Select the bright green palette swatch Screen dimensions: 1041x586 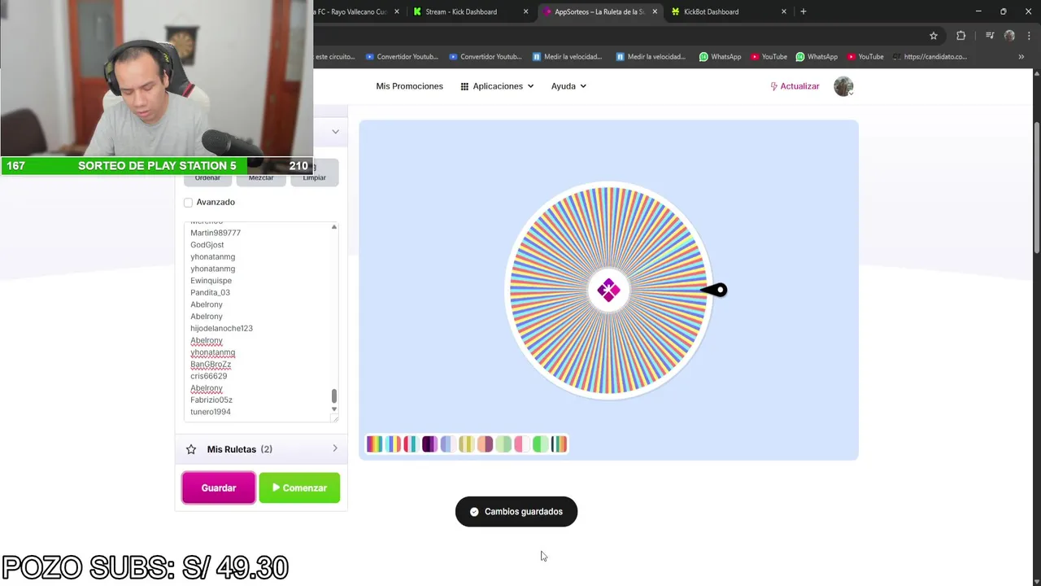[540, 444]
